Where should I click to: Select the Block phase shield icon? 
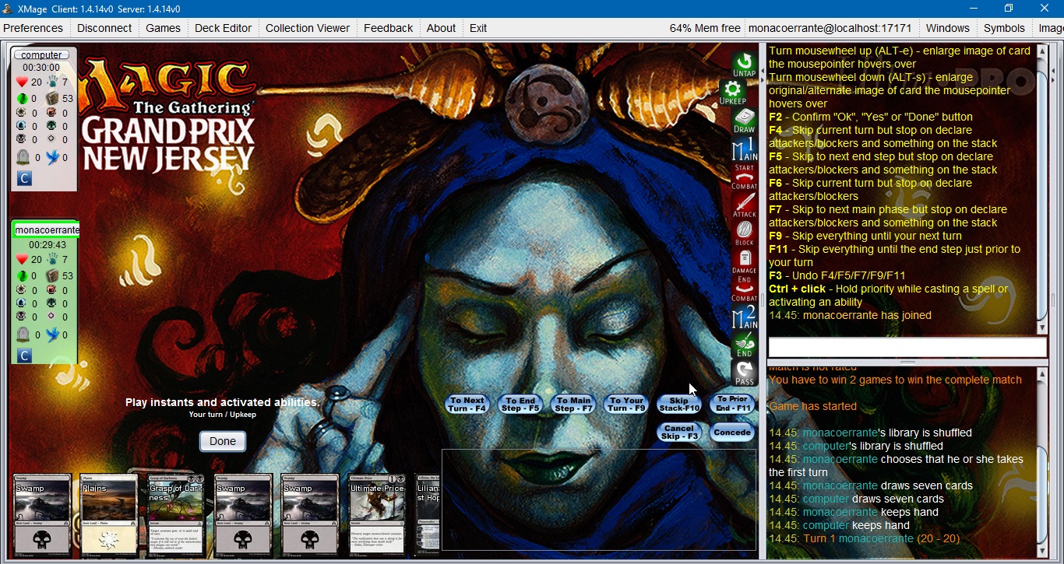[x=745, y=233]
